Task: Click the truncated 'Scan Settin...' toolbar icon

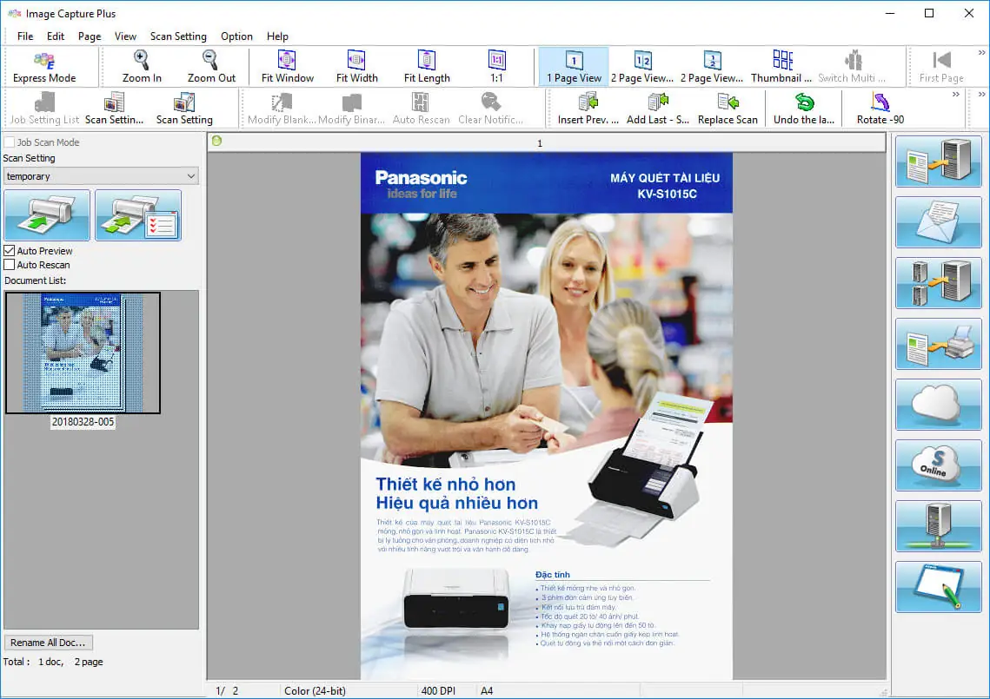Action: (x=114, y=109)
